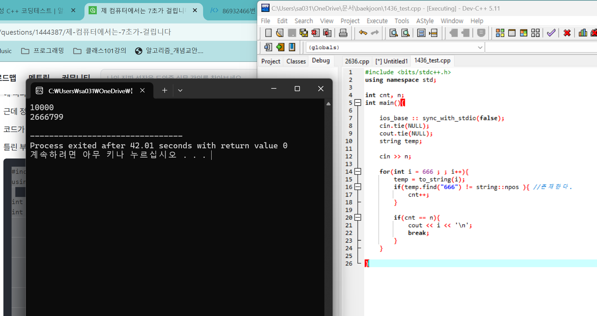597x316 pixels.
Task: Click the Save All toolbar icon
Action: tap(304, 33)
